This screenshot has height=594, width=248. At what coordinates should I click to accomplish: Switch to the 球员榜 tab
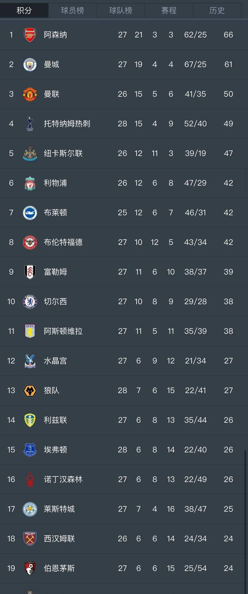[72, 10]
